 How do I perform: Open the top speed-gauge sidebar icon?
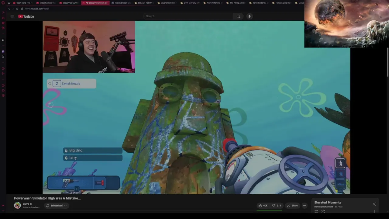tap(3, 13)
